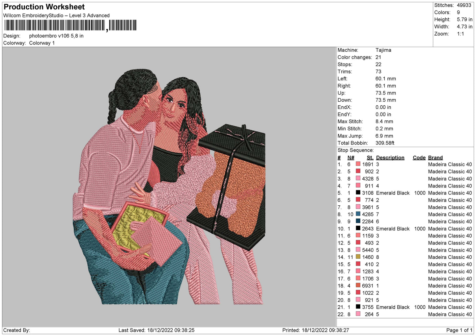The width and height of the screenshot is (476, 336).
Task: Click the blue swatch in stop row 8
Action: 358,214
